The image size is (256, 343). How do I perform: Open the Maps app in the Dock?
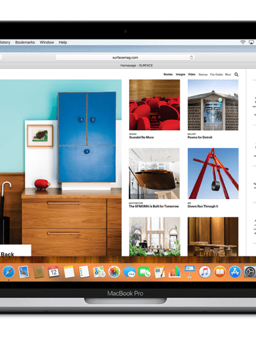[x=99, y=272]
